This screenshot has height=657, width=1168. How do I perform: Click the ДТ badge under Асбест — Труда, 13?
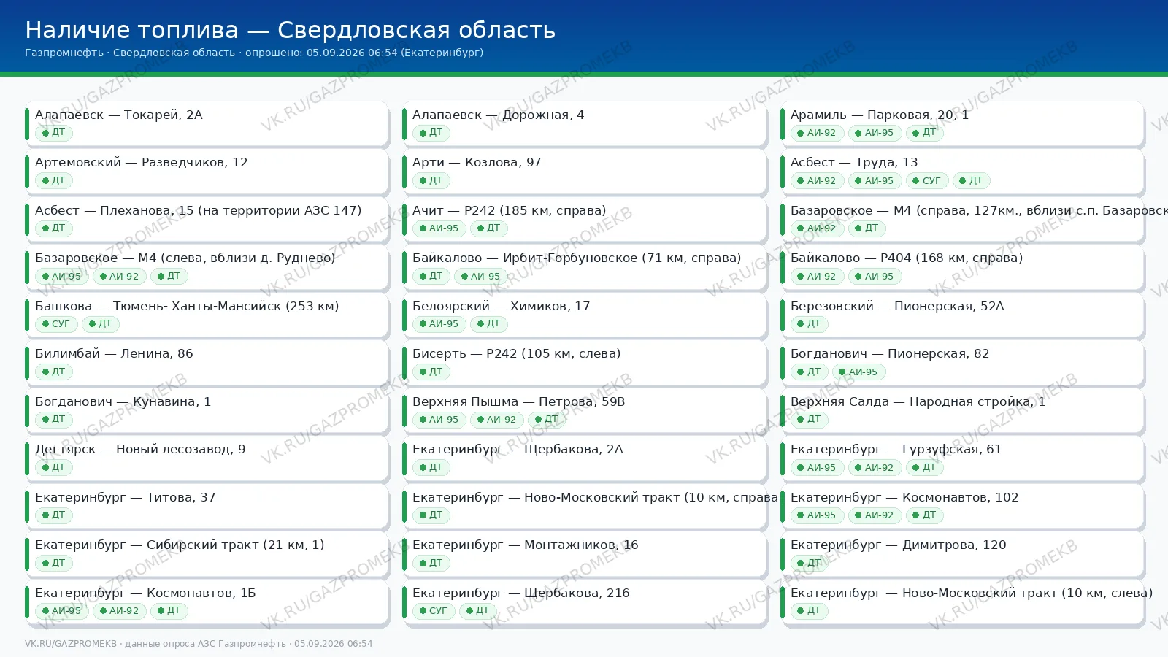[x=971, y=180]
